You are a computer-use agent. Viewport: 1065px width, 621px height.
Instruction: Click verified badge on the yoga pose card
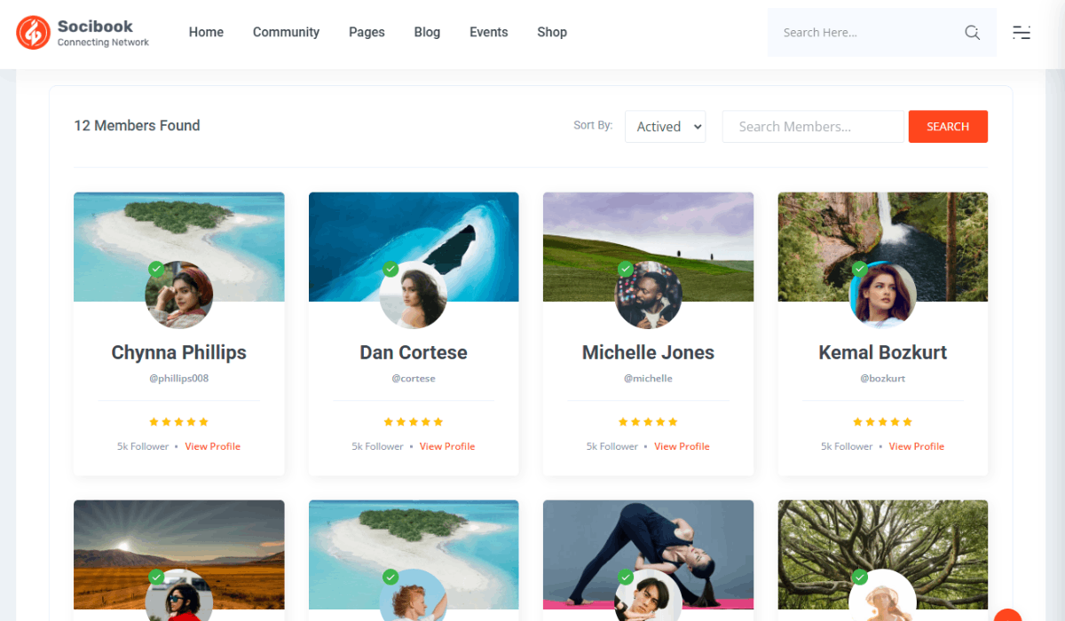point(626,578)
